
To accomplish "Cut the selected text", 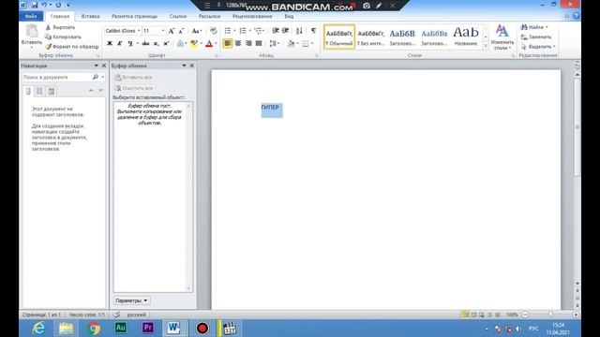I will coord(60,27).
